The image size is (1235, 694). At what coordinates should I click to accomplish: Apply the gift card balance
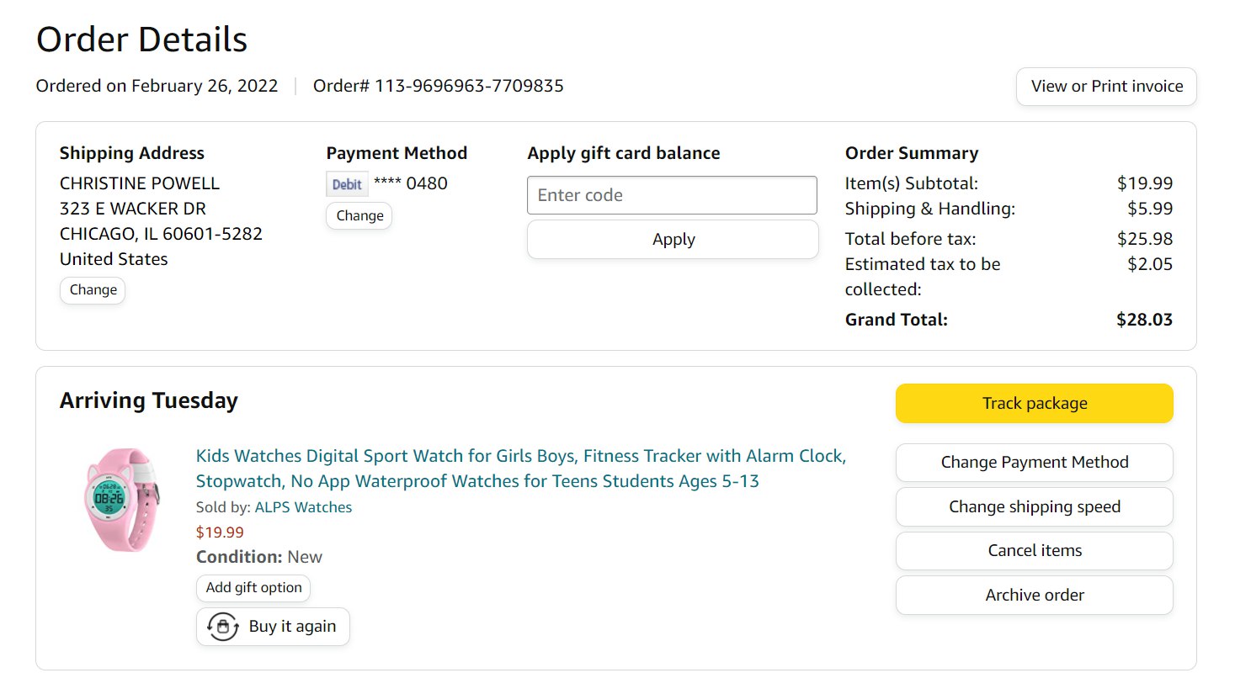click(x=673, y=240)
